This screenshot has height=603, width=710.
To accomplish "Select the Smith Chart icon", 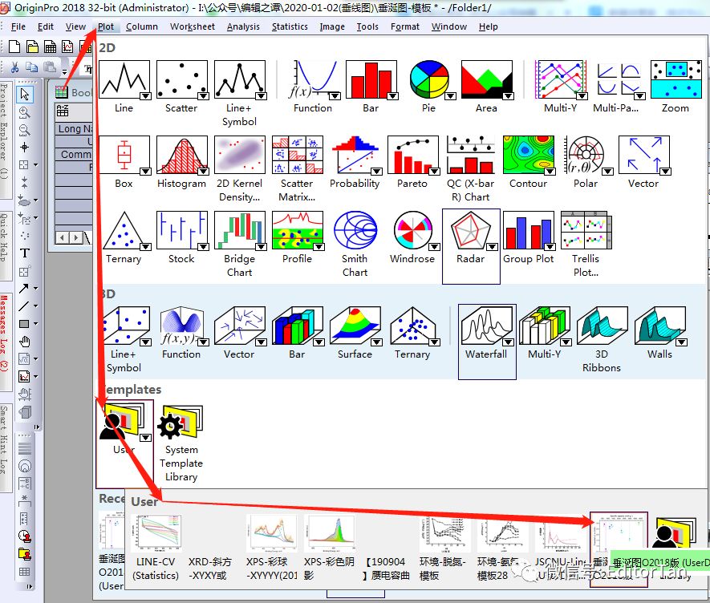I will tap(355, 230).
